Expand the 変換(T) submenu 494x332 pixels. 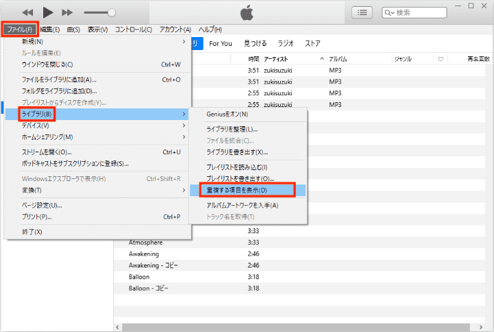(98, 190)
